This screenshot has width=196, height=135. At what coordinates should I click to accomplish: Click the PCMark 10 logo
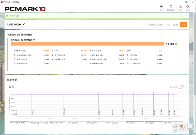pos(25,9)
